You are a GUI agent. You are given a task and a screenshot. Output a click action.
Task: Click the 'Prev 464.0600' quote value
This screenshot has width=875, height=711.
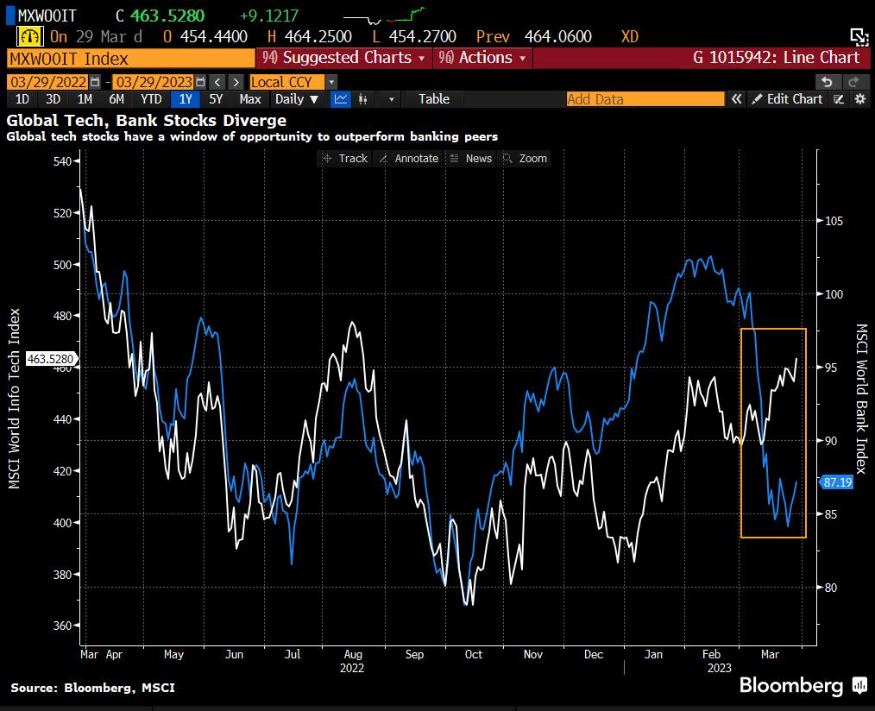pyautogui.click(x=534, y=37)
